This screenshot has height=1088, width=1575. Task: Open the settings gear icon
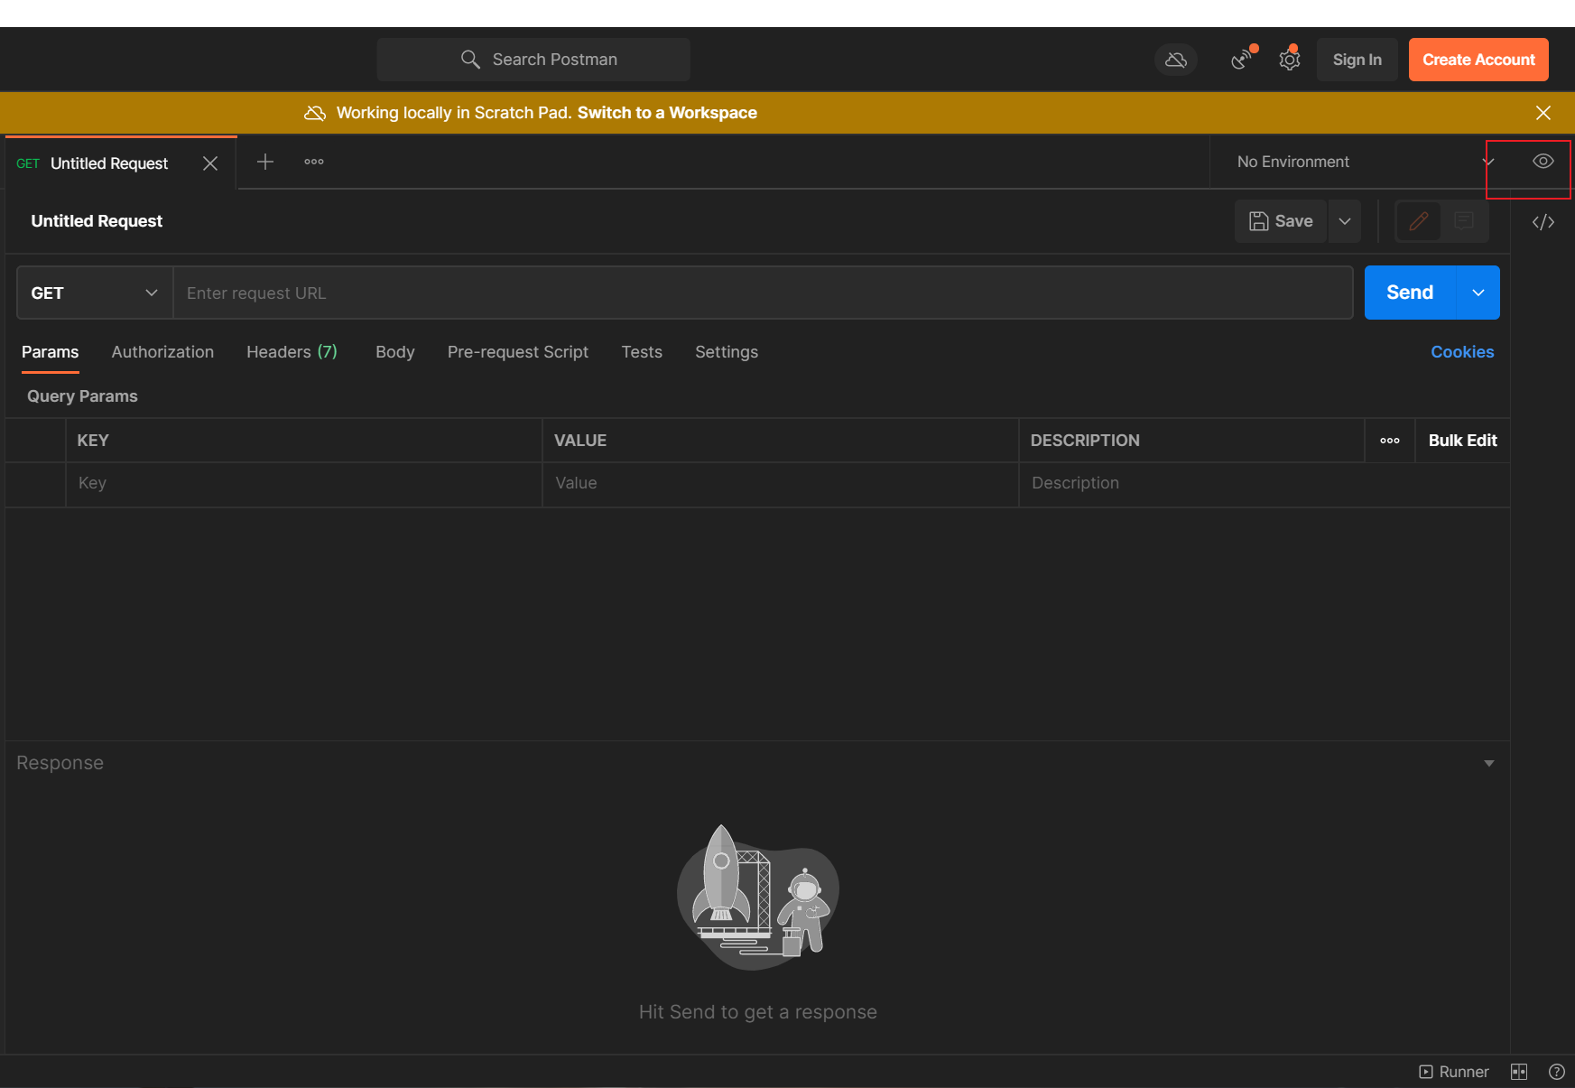pyautogui.click(x=1290, y=60)
